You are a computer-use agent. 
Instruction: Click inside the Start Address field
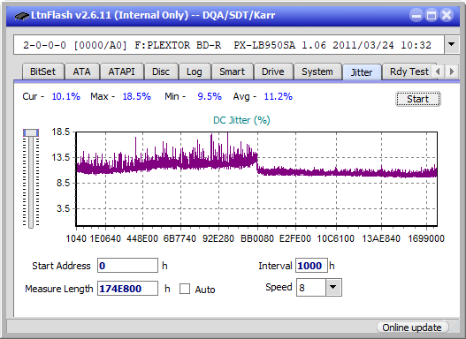(x=128, y=265)
